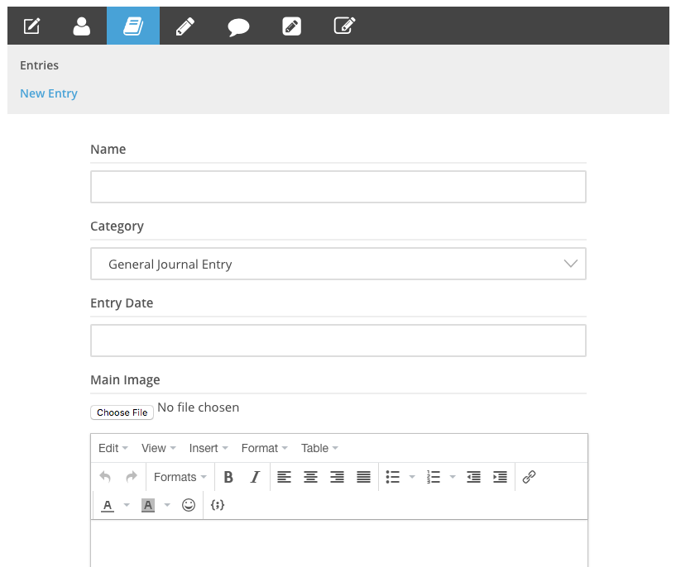Viewport: 676px width, 567px height.
Task: Toggle justify text alignment
Action: (363, 477)
